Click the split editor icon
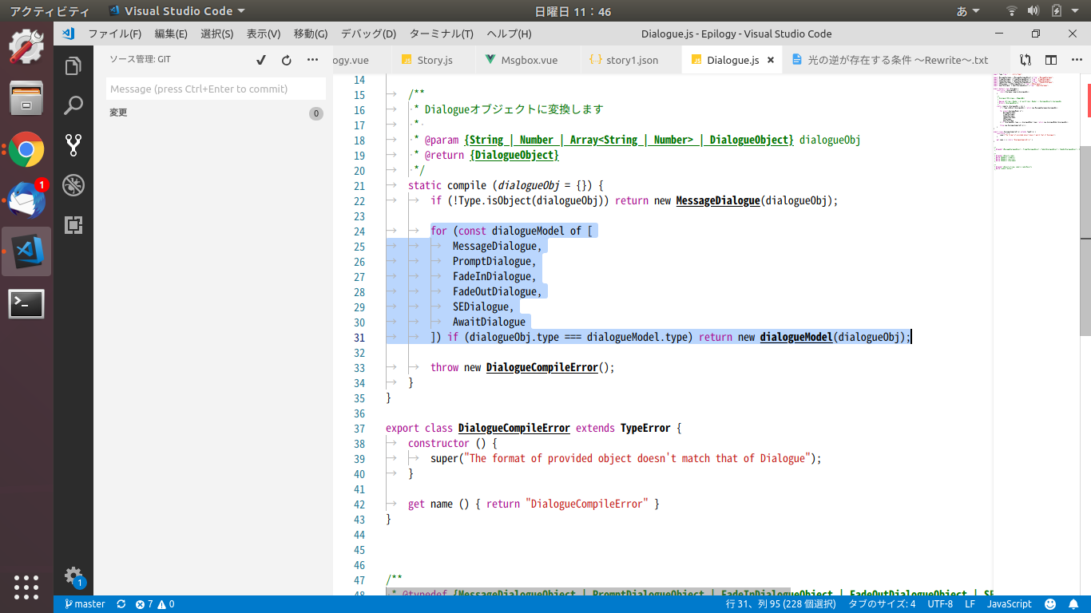1091x613 pixels. [1051, 60]
